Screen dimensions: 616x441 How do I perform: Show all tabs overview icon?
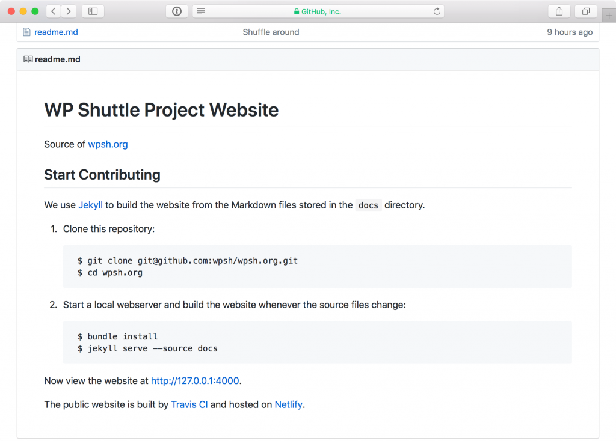tap(586, 11)
